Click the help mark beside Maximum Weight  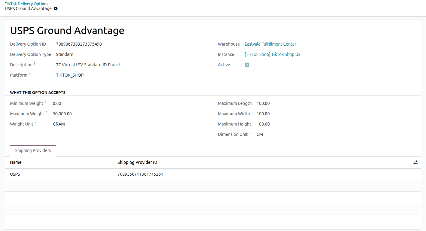pos(46,112)
